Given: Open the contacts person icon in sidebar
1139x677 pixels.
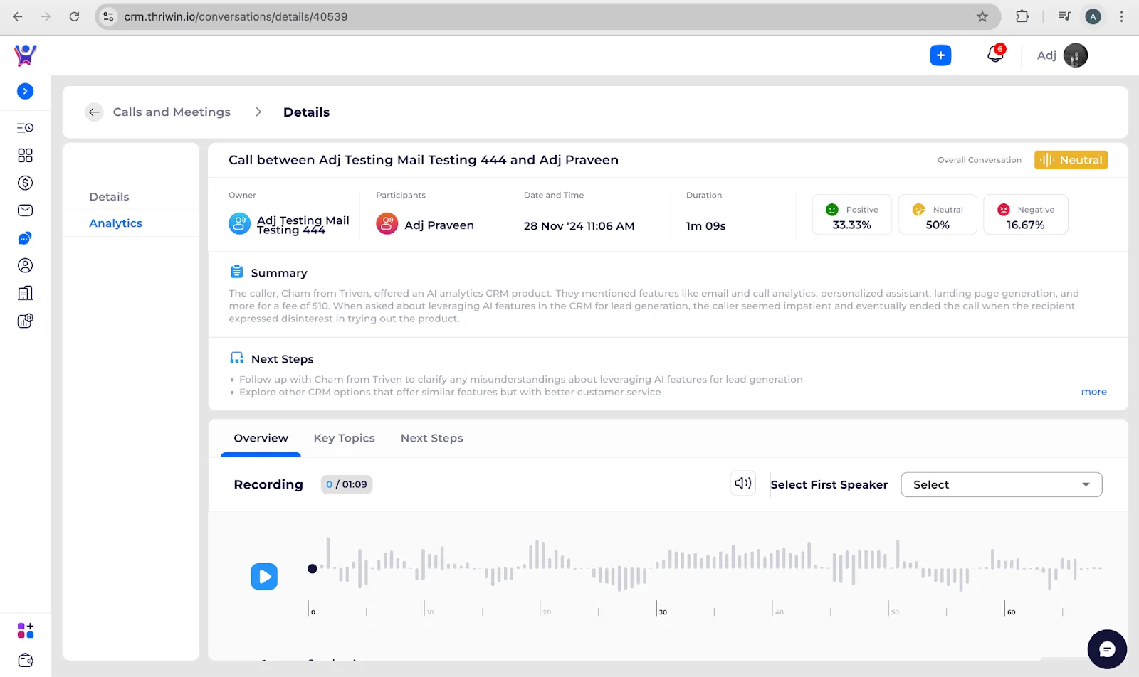Looking at the screenshot, I should pos(25,265).
